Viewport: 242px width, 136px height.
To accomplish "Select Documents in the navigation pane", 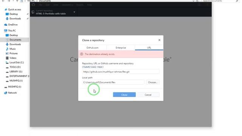I will [15, 40].
